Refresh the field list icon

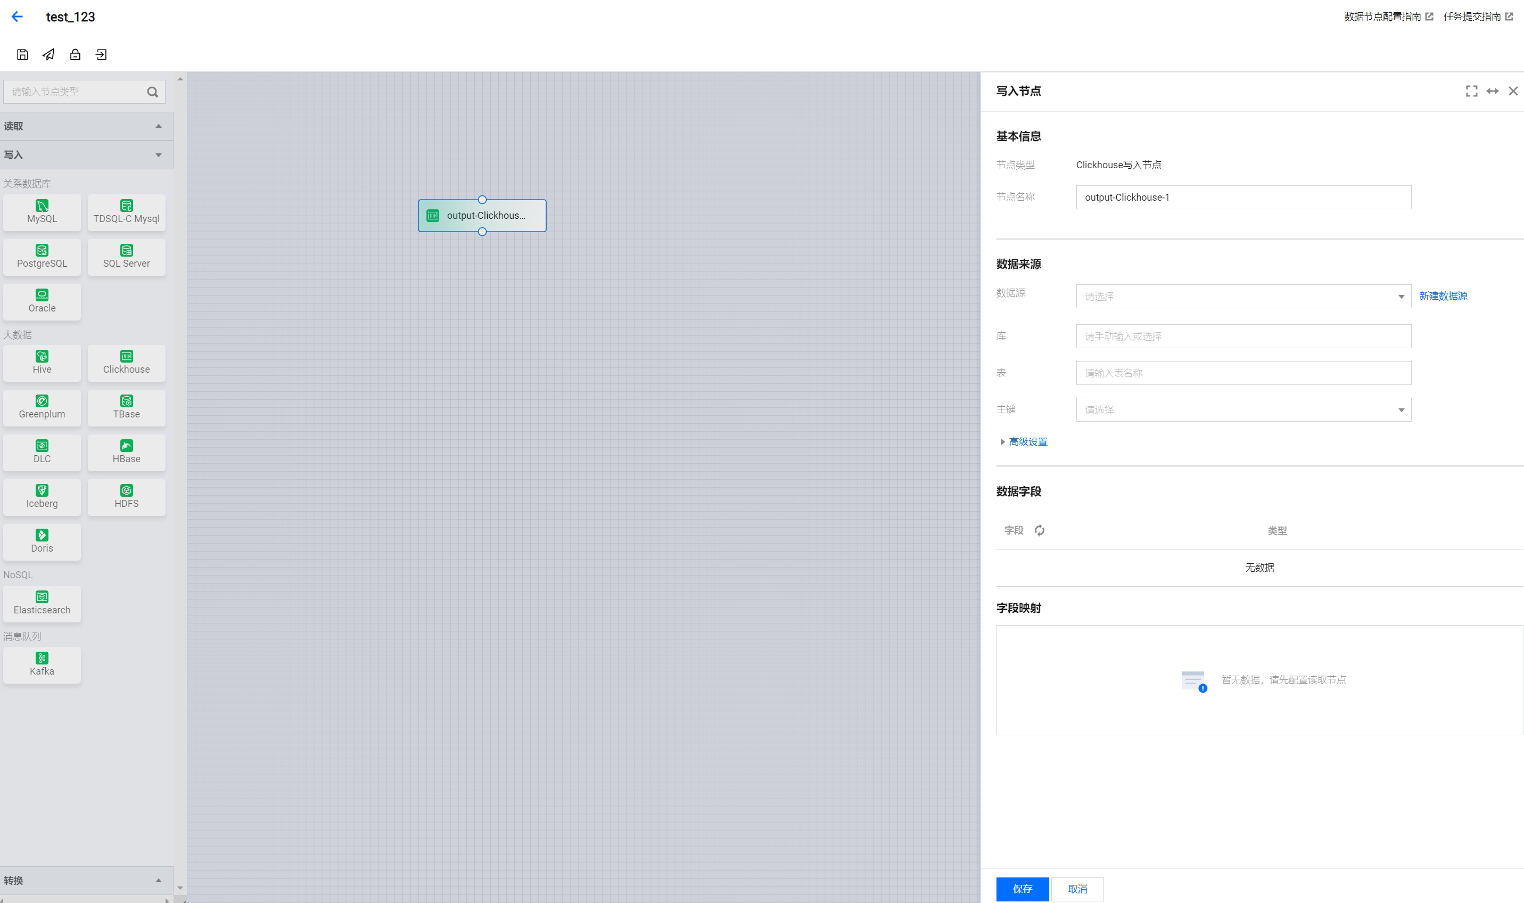tap(1040, 530)
